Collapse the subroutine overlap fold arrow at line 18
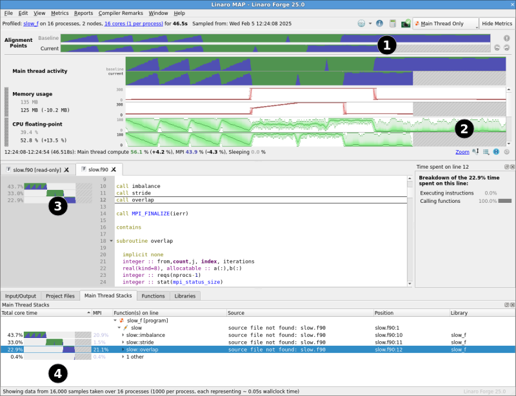 tap(111, 241)
